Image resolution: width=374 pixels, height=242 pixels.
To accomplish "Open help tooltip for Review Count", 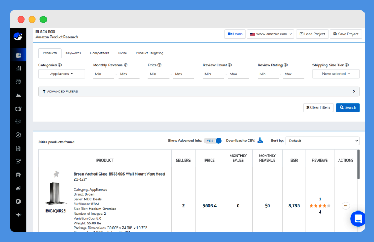I will coord(230,65).
